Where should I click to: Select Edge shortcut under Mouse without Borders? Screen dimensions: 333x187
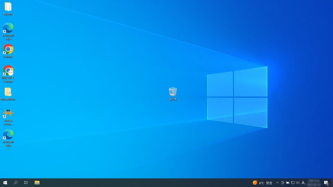(8, 138)
